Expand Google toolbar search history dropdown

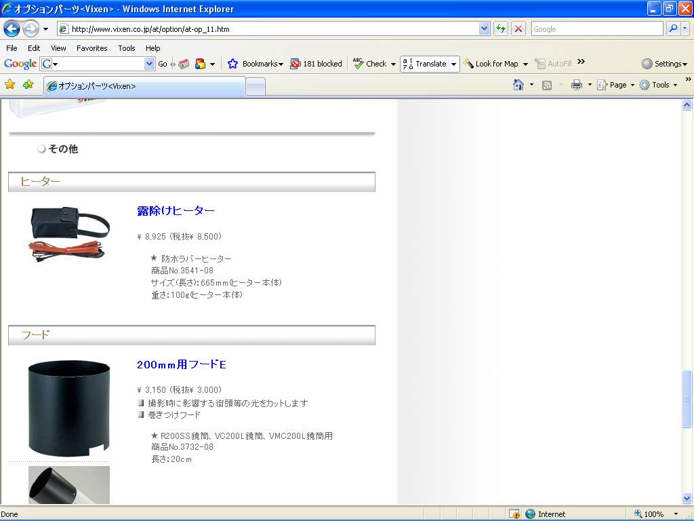(150, 64)
